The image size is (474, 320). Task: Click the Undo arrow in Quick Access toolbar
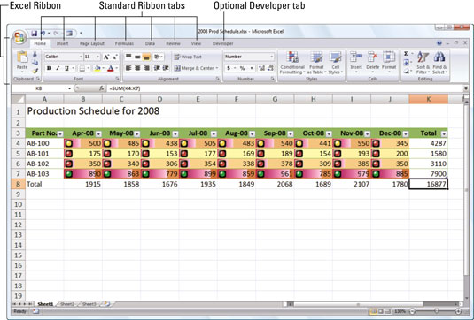(43, 34)
